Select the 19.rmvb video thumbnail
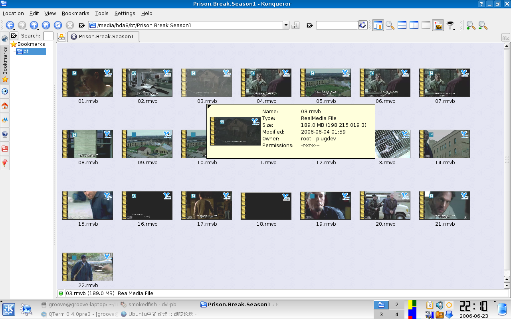 coord(325,205)
